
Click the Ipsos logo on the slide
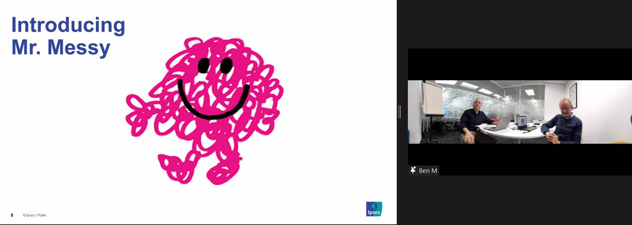tap(374, 209)
